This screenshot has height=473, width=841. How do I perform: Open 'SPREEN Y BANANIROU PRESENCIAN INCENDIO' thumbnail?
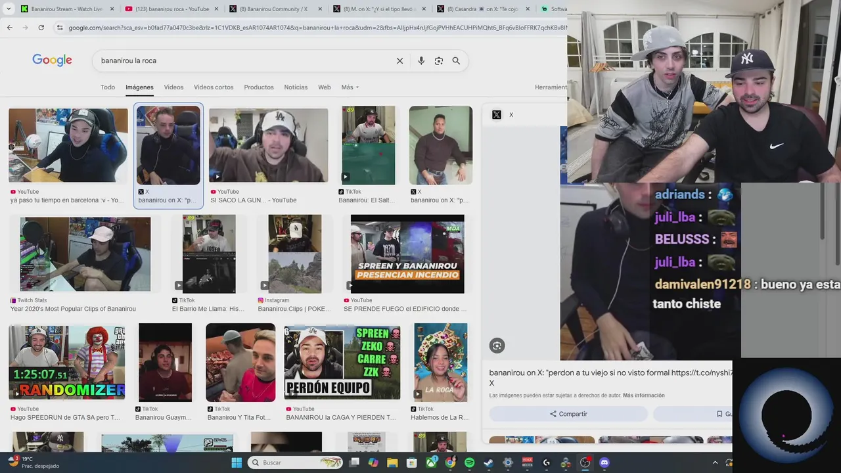(x=407, y=254)
